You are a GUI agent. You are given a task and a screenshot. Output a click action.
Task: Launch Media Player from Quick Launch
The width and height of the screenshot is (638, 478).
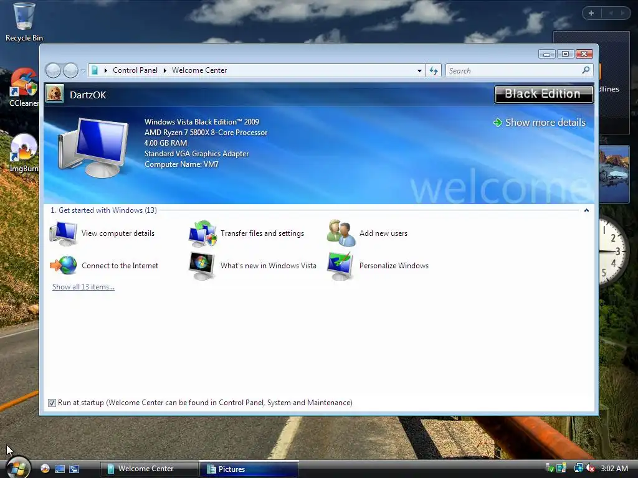[x=45, y=469]
